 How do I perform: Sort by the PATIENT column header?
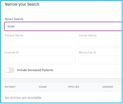tap(10, 87)
